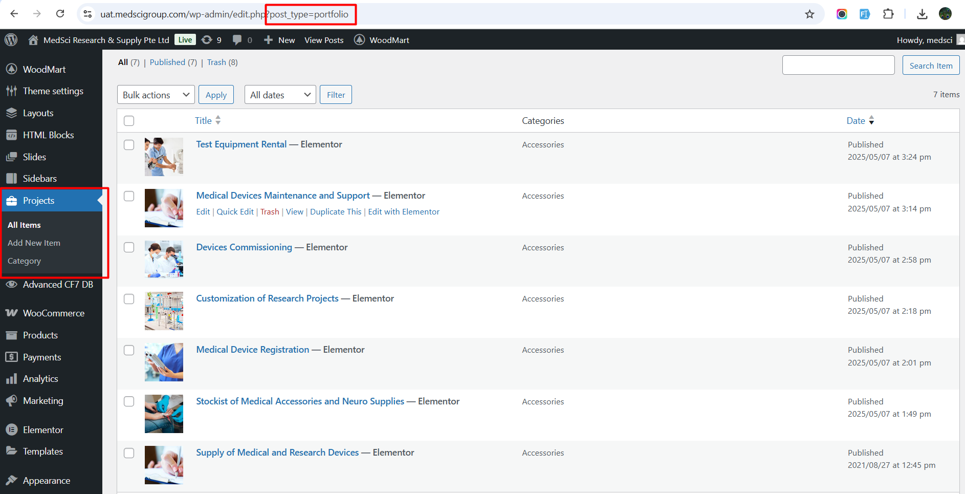
Task: Click Quick Edit for Medical Devices Maintenance
Action: 235,212
